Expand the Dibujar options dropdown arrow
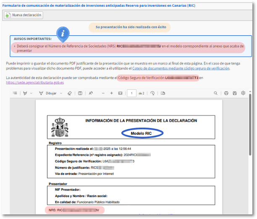 coord(60,93)
